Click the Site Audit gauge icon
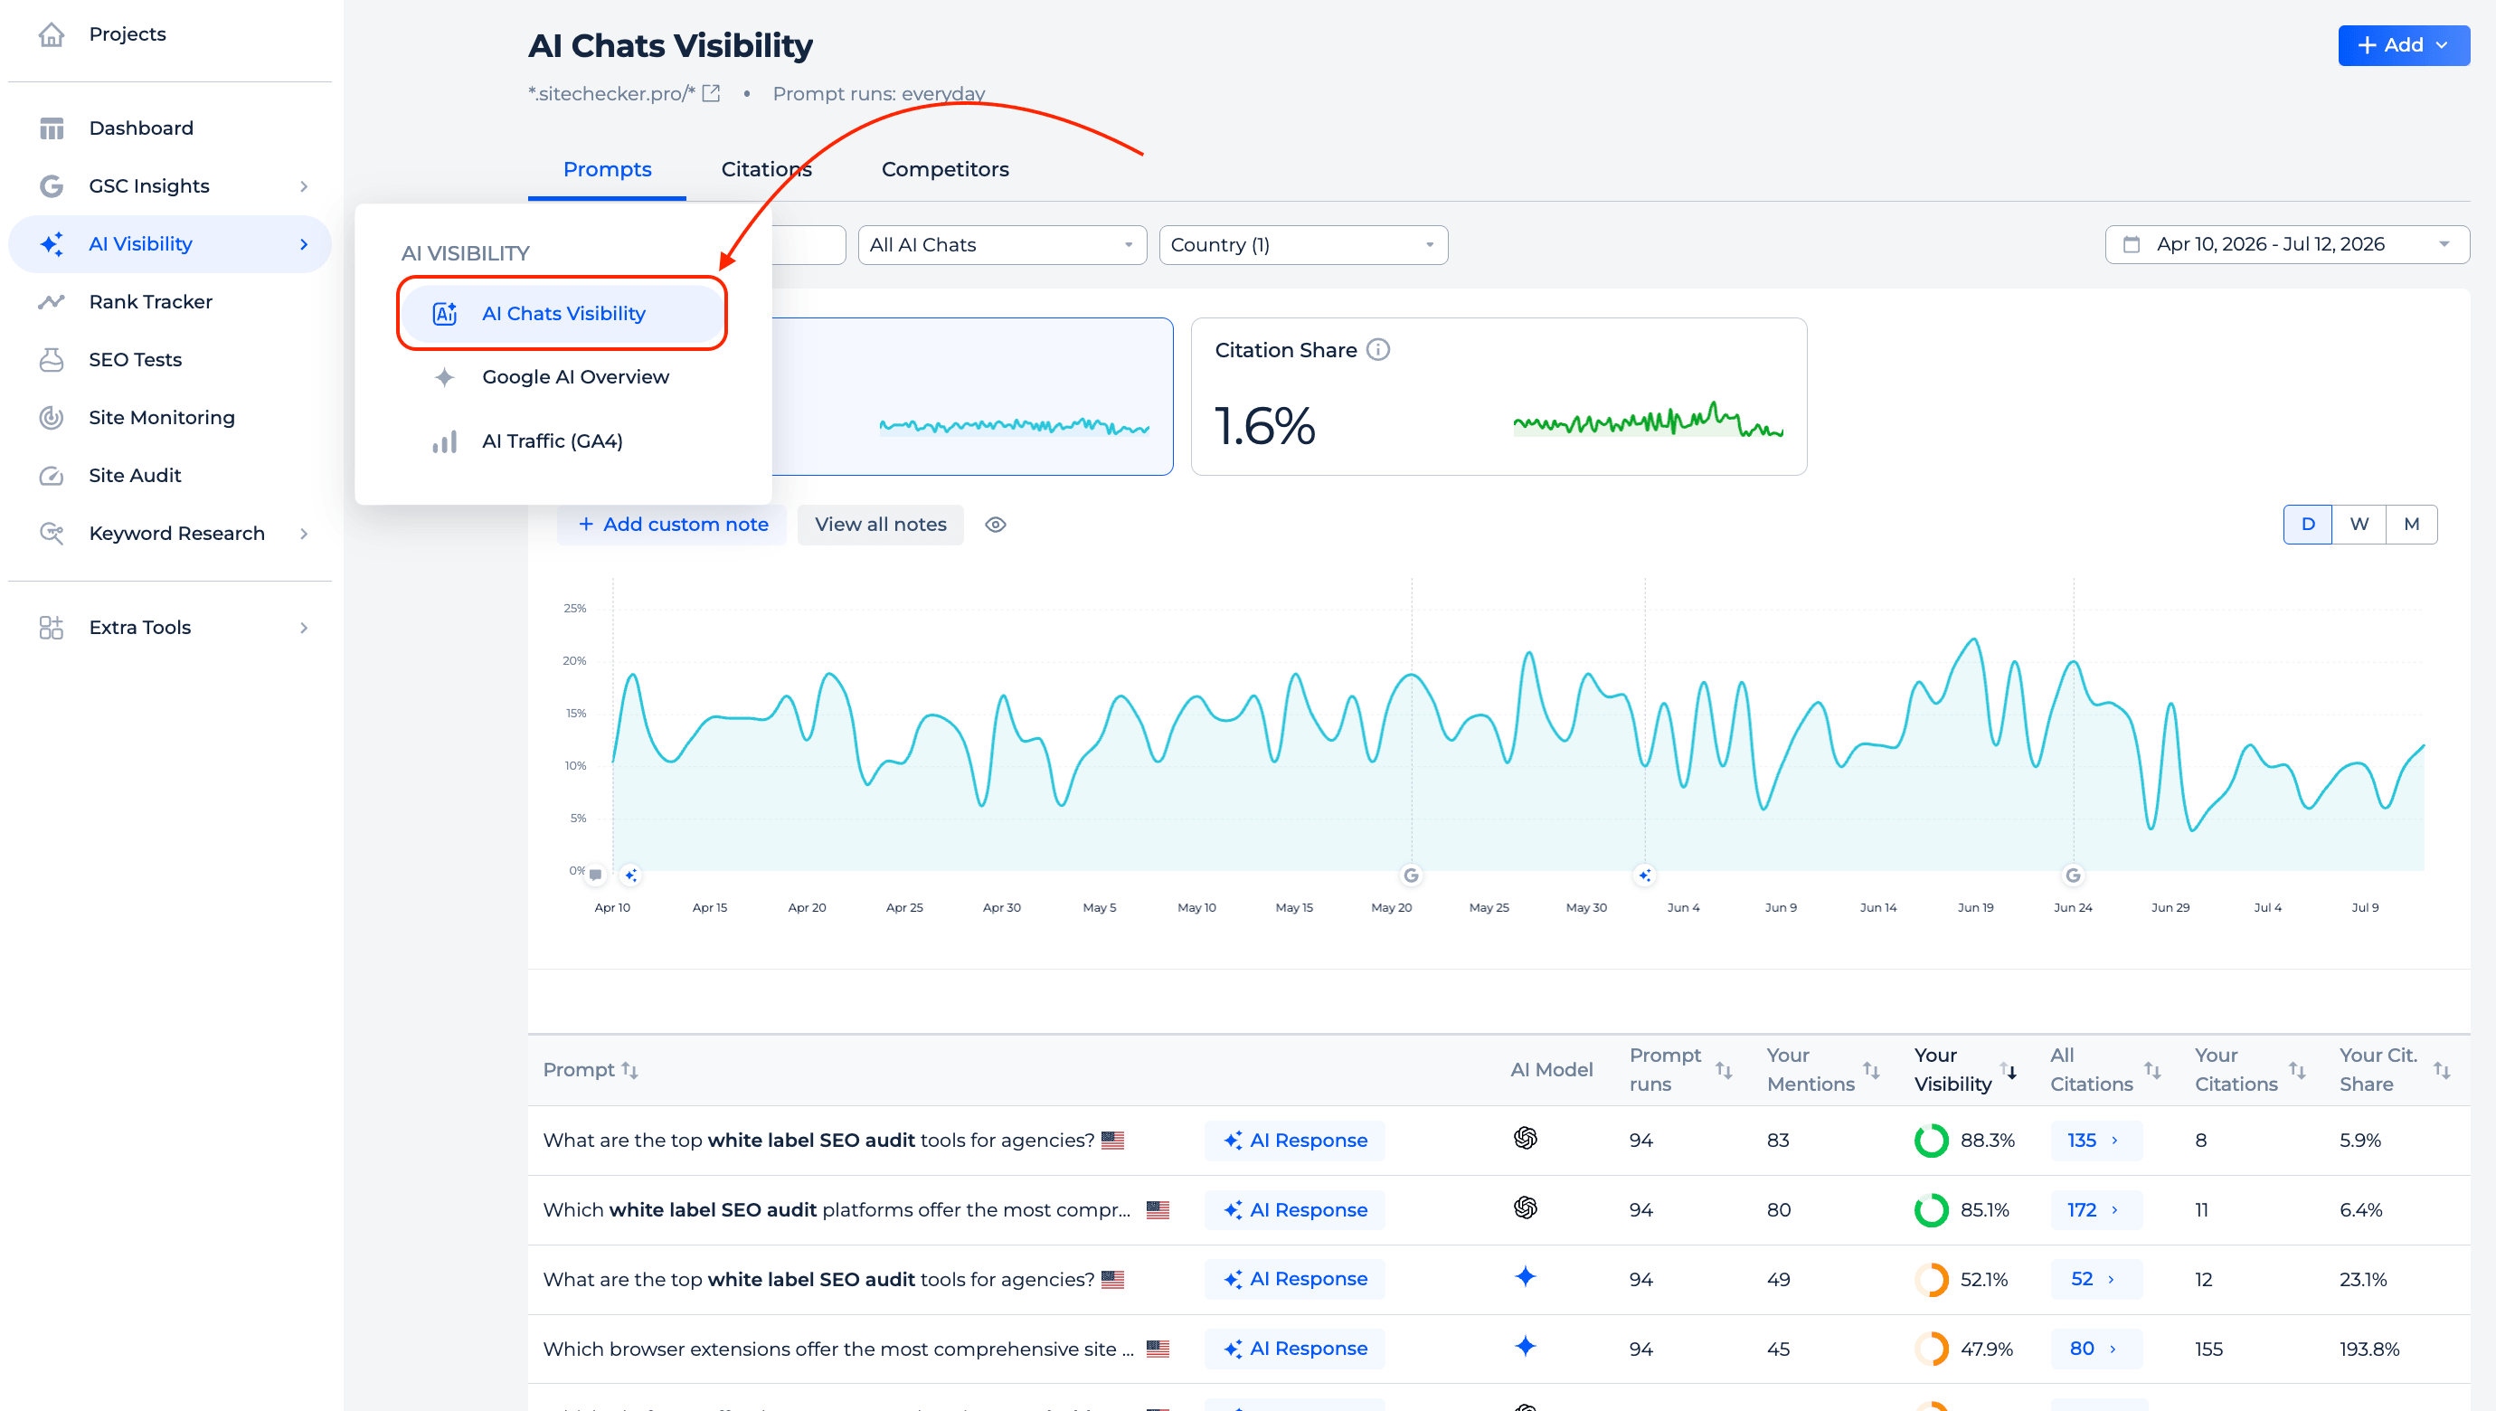This screenshot has width=2496, height=1411. [x=52, y=476]
